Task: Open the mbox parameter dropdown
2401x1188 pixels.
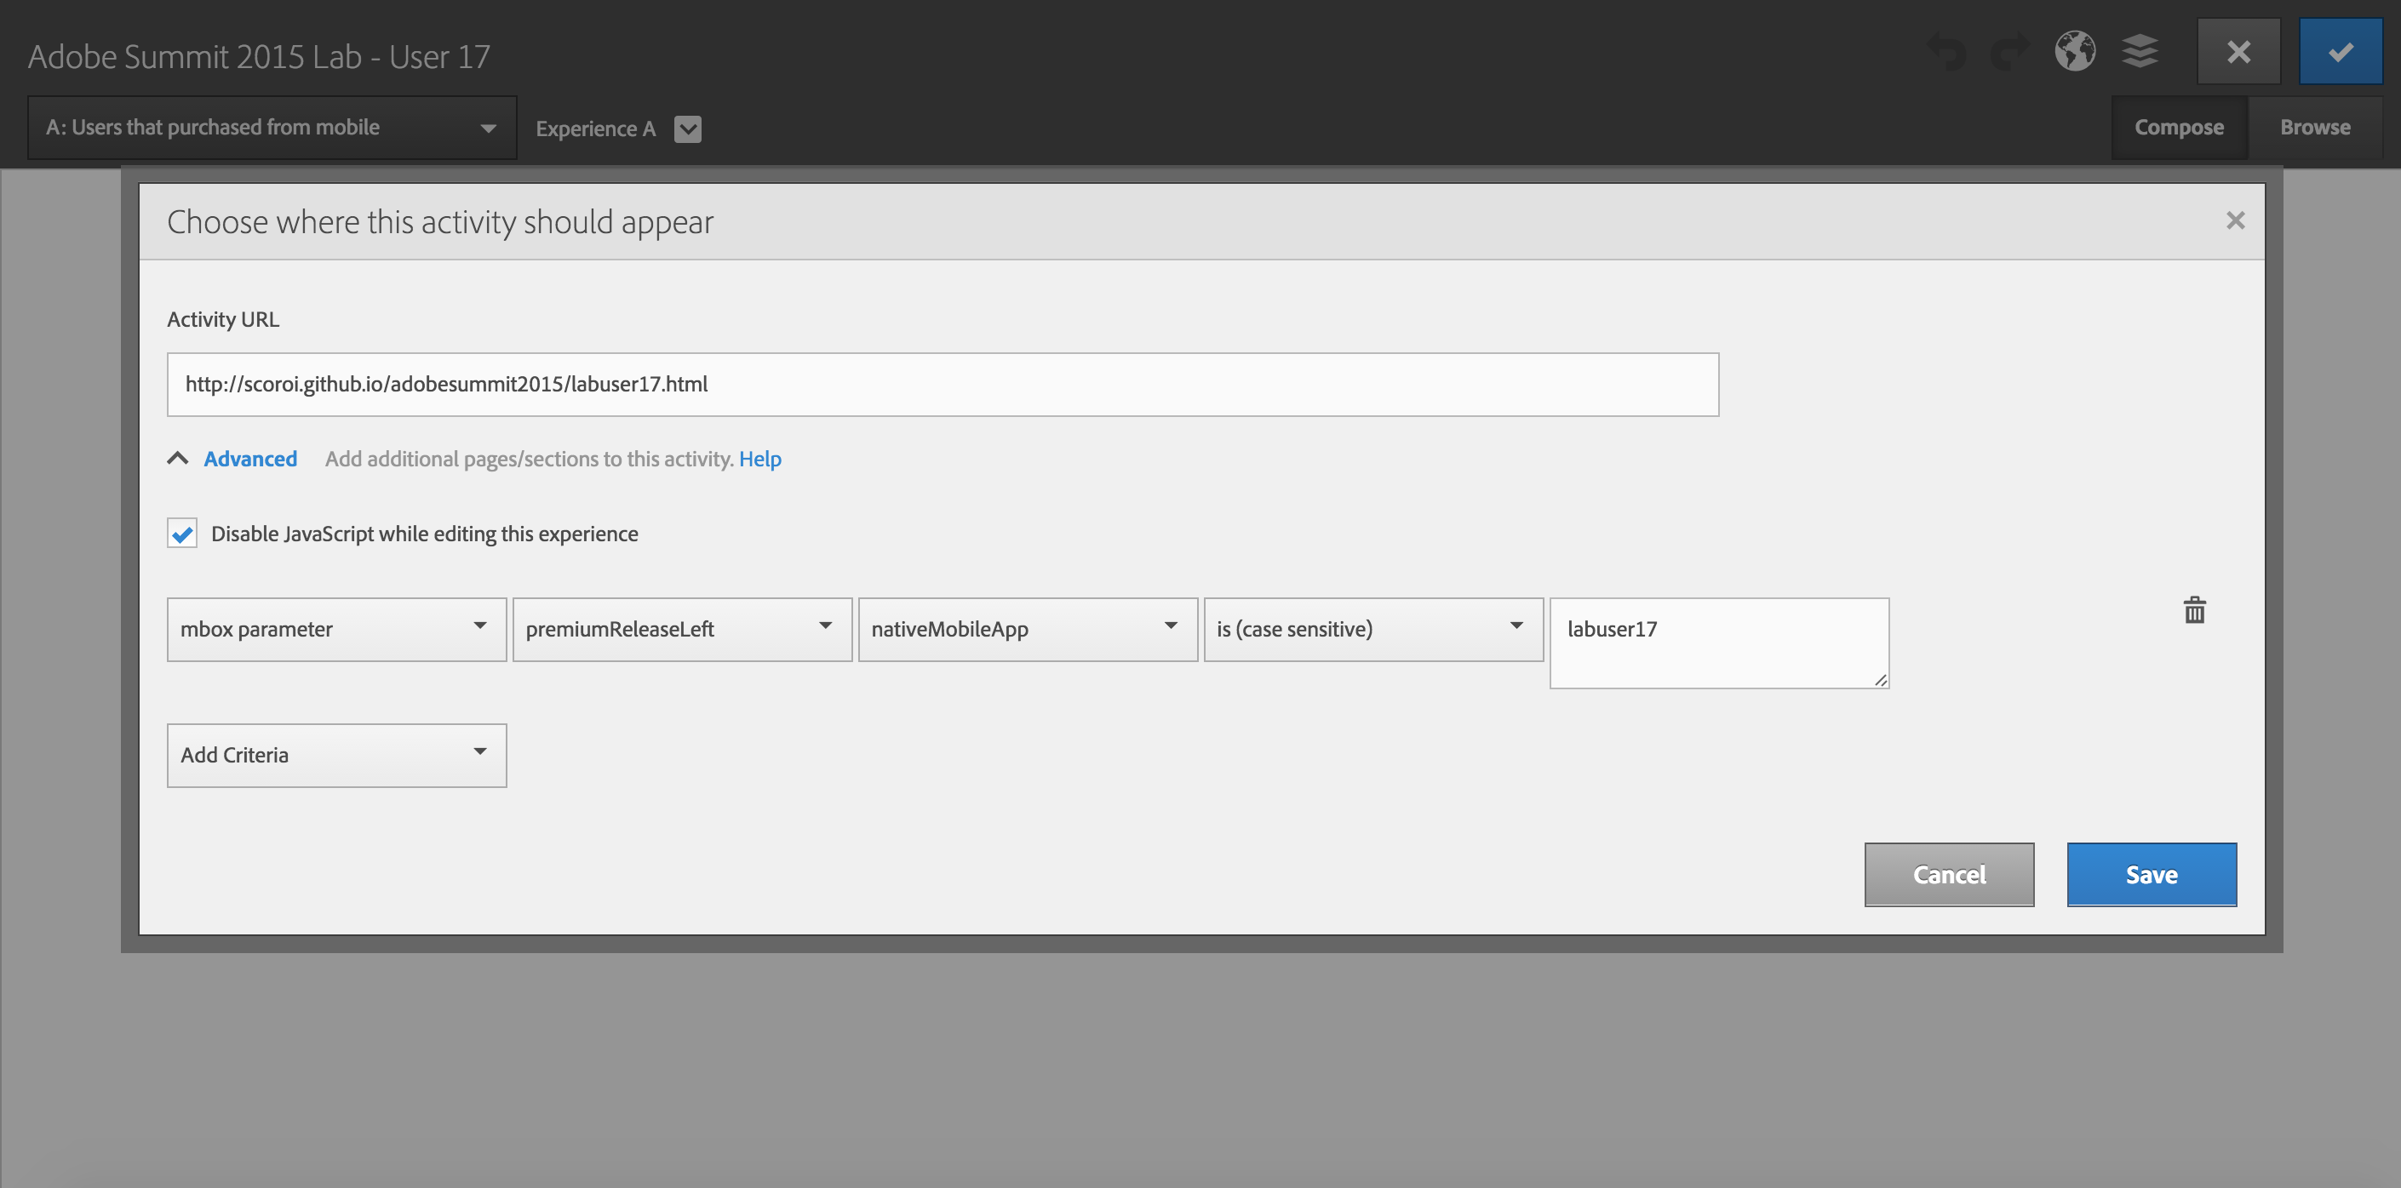Action: click(336, 630)
